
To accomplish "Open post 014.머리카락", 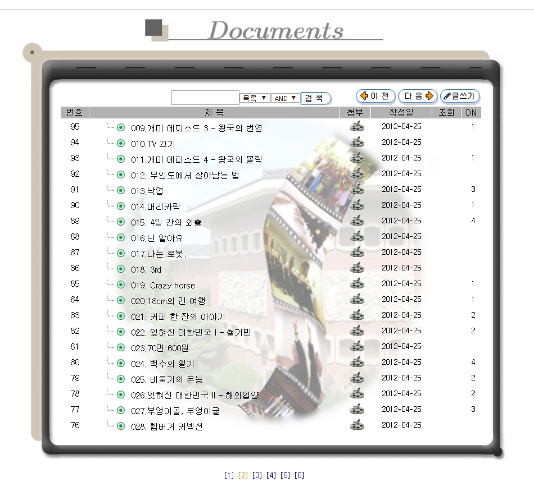I will tap(156, 207).
